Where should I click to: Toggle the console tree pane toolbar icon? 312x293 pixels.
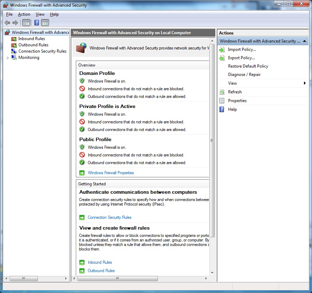click(26, 23)
